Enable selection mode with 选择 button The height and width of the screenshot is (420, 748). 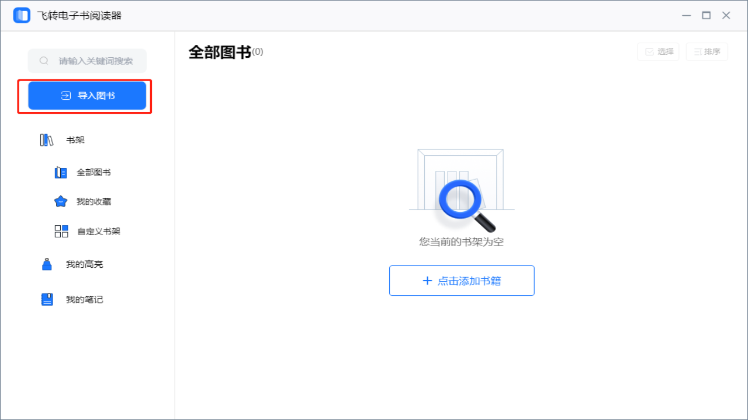coord(658,51)
